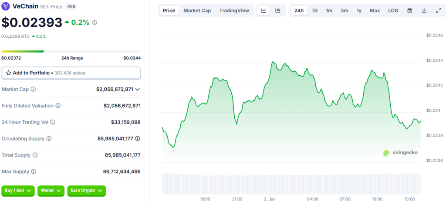Open the calendar date range picker
446x204 pixels.
[x=410, y=10]
